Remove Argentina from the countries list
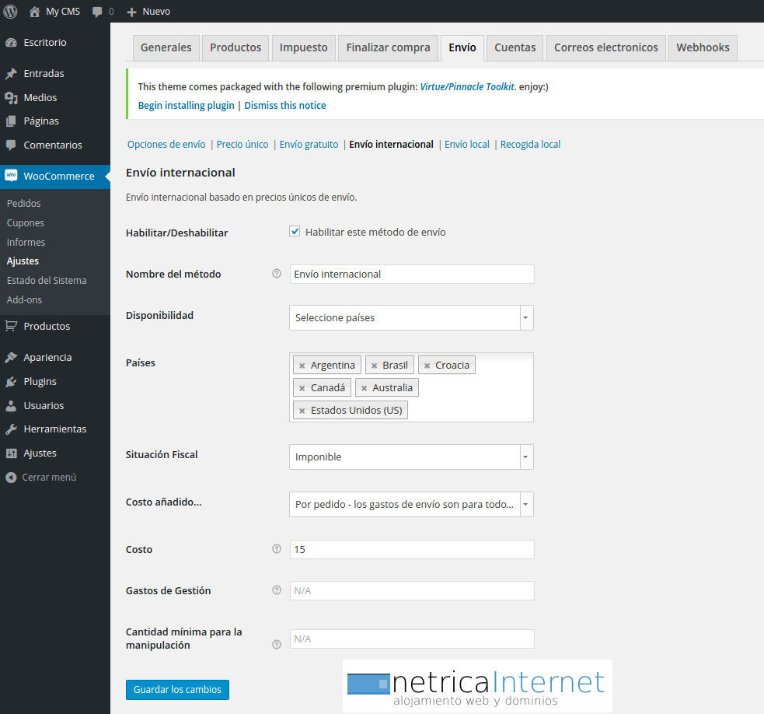 point(302,366)
